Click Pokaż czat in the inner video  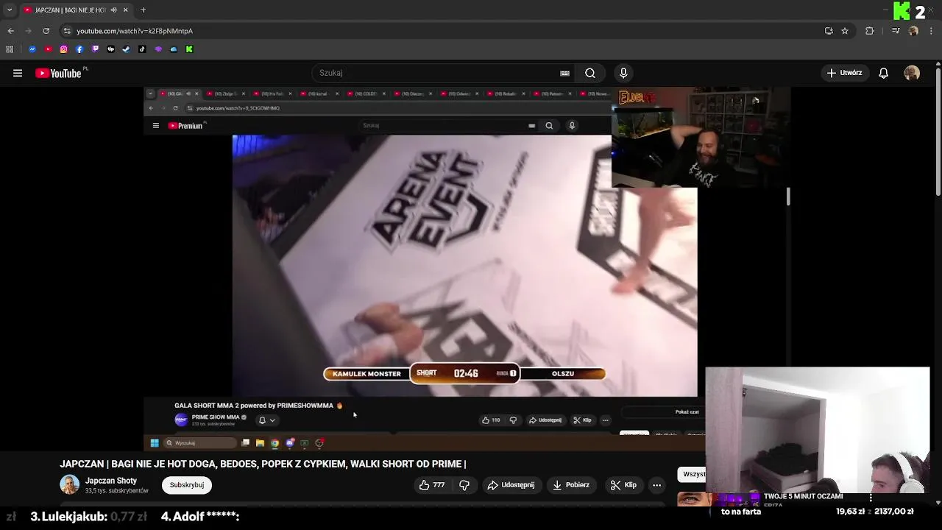tap(687, 411)
